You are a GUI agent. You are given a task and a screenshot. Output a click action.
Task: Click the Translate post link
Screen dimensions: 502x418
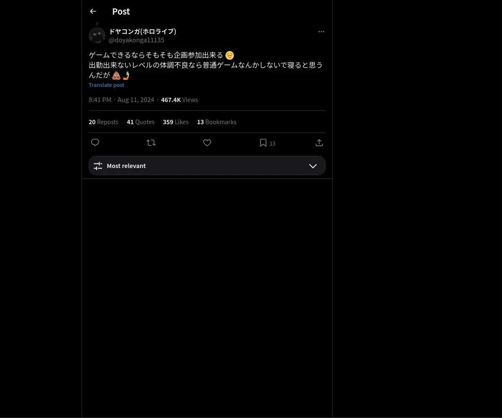106,85
